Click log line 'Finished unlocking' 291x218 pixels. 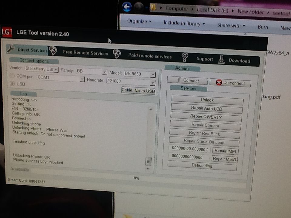point(28,142)
